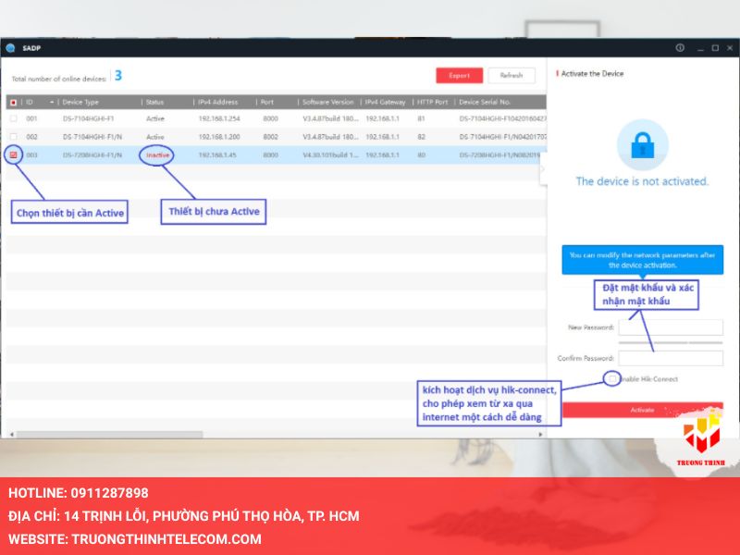Click the Refresh button

coord(512,76)
